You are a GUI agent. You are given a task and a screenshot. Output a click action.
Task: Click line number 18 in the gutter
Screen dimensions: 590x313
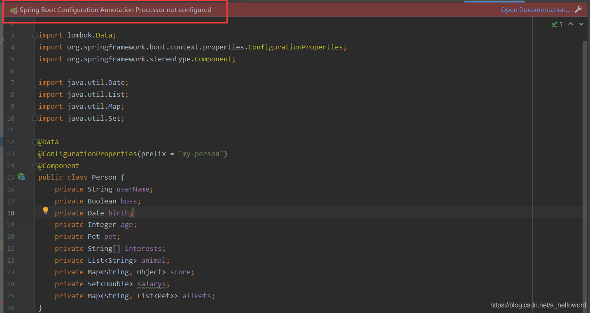(x=10, y=213)
